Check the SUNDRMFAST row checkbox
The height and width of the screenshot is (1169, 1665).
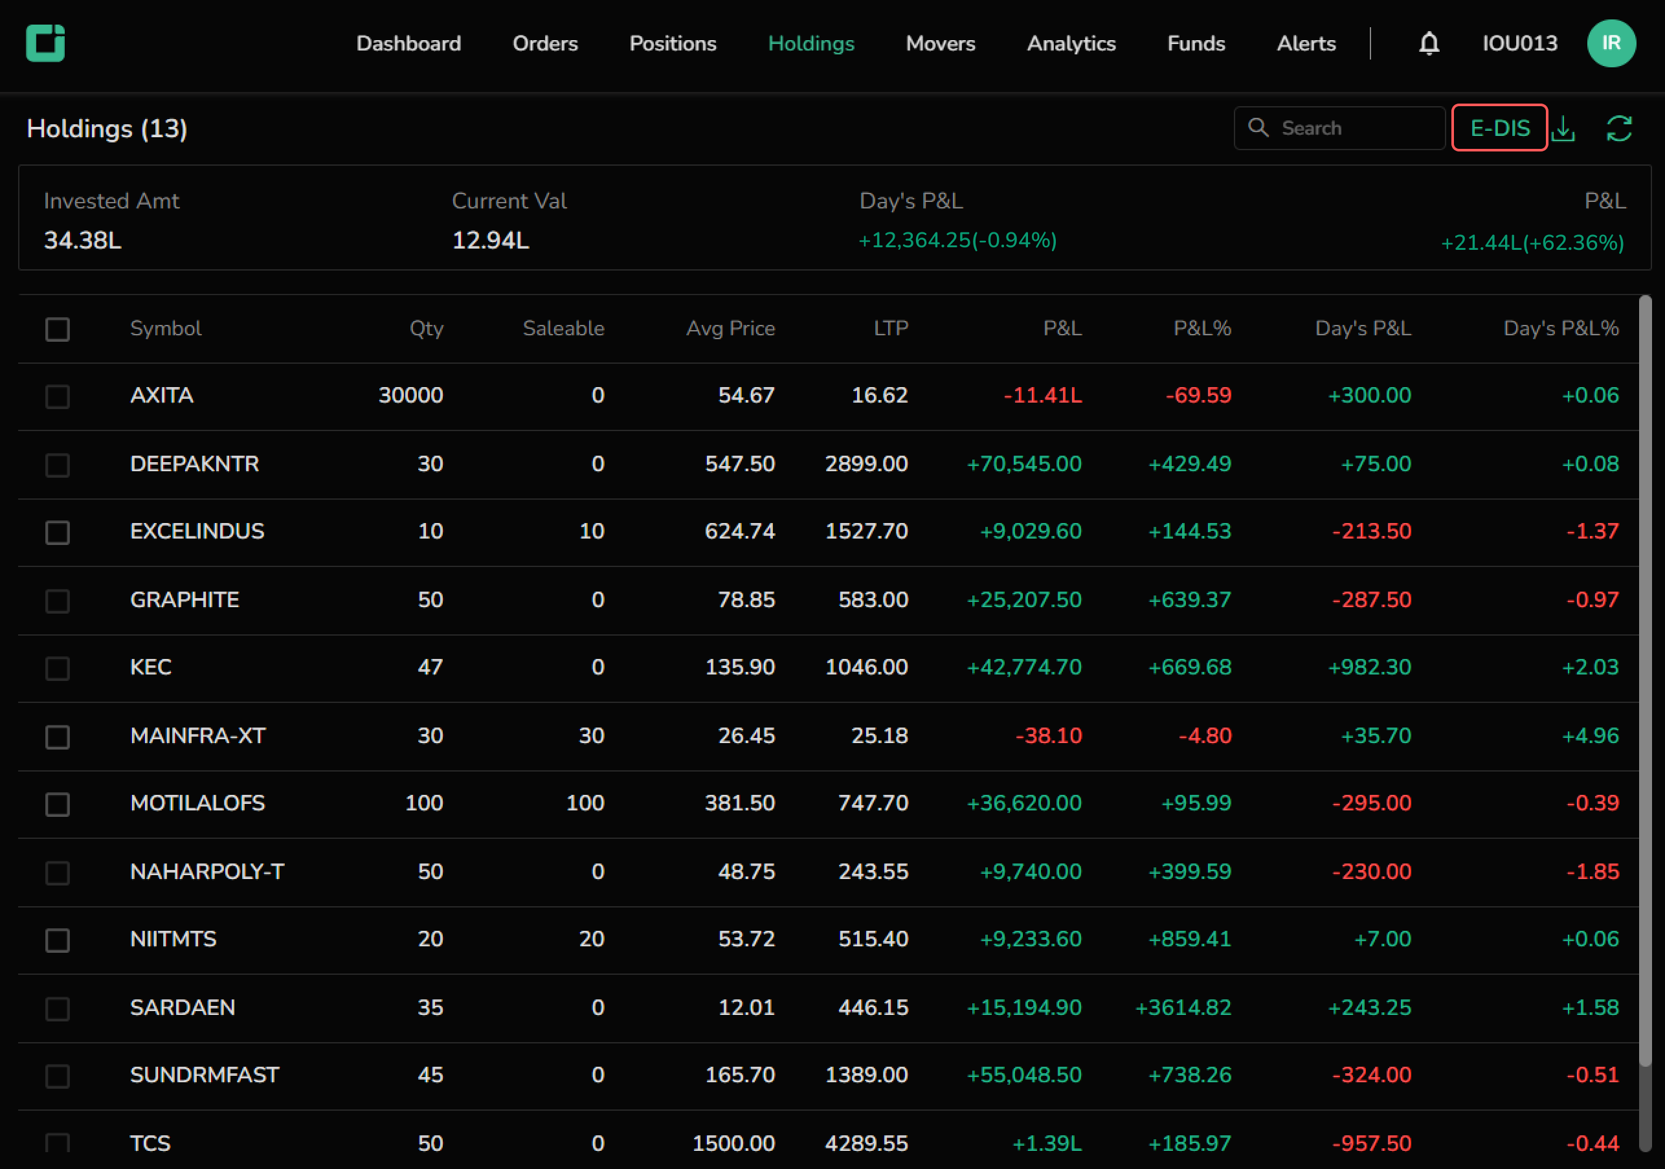click(x=57, y=1076)
